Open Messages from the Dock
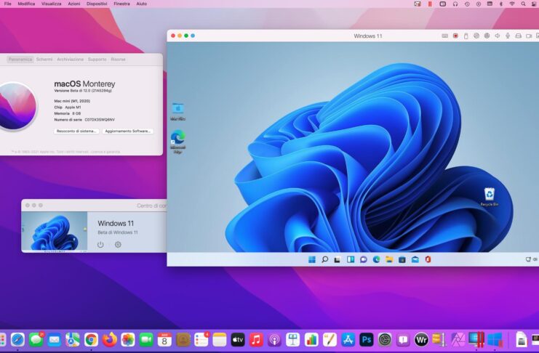The width and height of the screenshot is (539, 353). 36,340
